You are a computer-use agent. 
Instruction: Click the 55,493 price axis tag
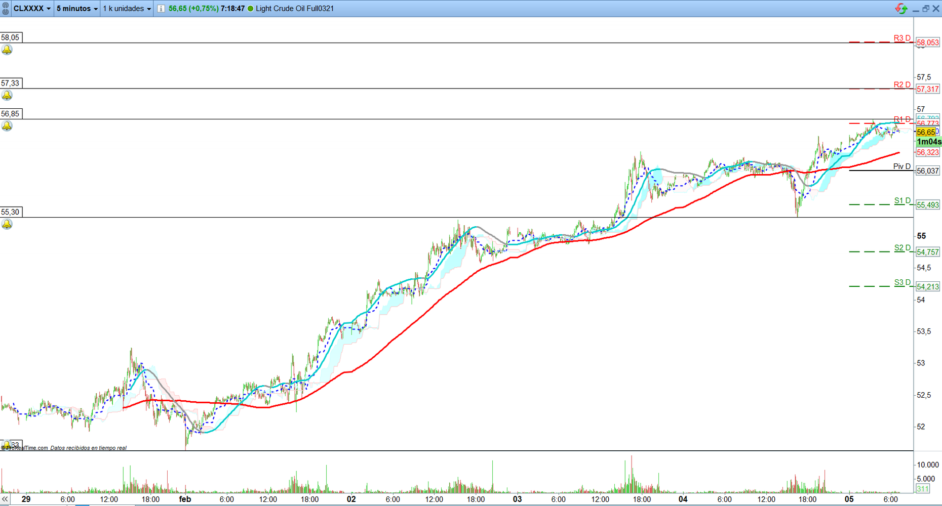pos(928,205)
